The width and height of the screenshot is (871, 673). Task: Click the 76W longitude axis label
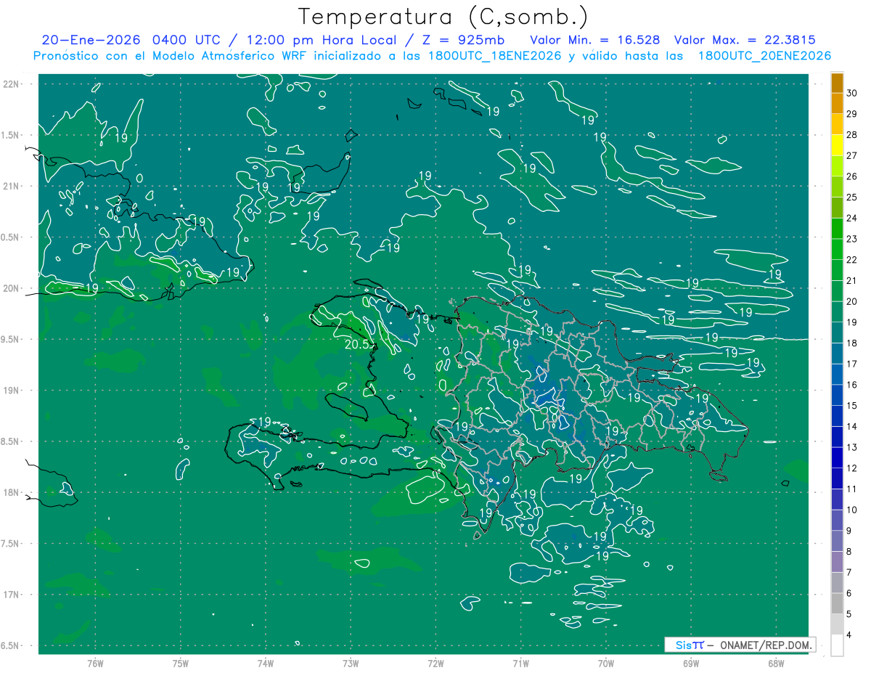(95, 664)
